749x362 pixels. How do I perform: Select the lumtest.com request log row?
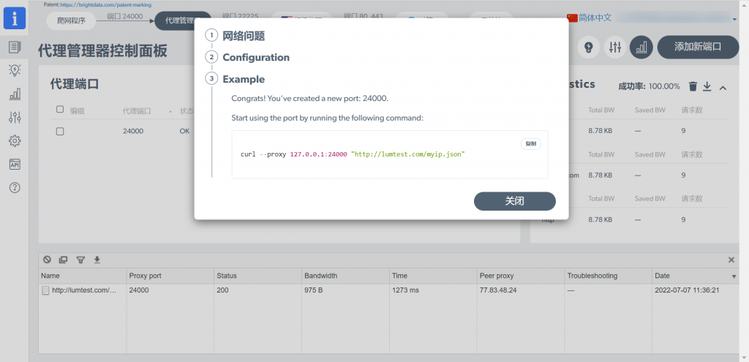[79, 290]
